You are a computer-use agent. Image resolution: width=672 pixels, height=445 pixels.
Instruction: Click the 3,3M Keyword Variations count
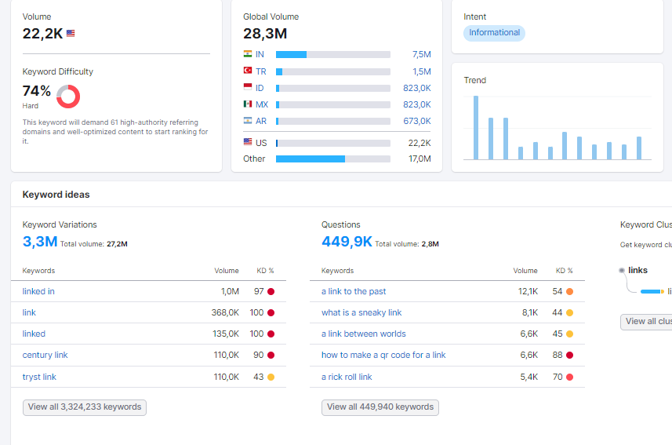(x=40, y=242)
